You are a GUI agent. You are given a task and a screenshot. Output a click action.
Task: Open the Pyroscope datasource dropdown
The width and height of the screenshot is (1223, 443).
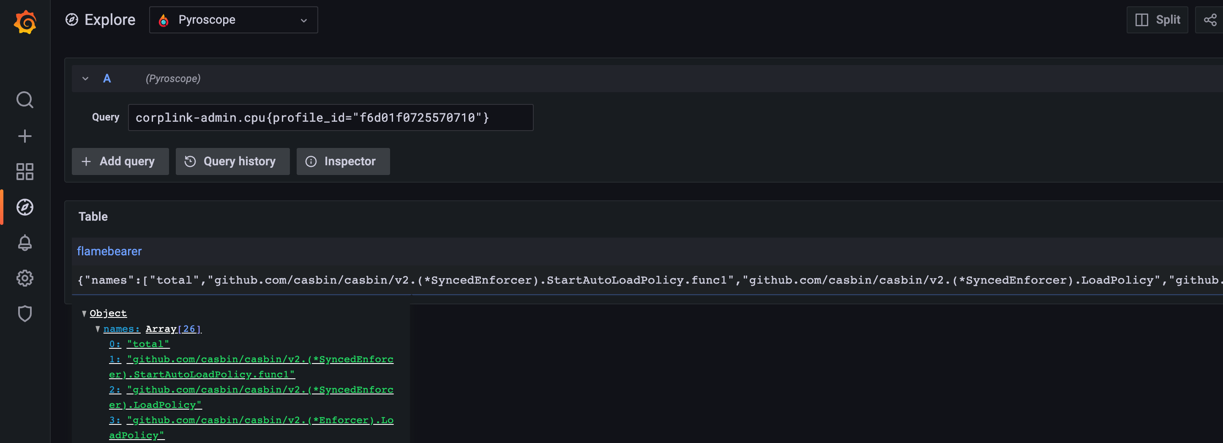pyautogui.click(x=303, y=20)
